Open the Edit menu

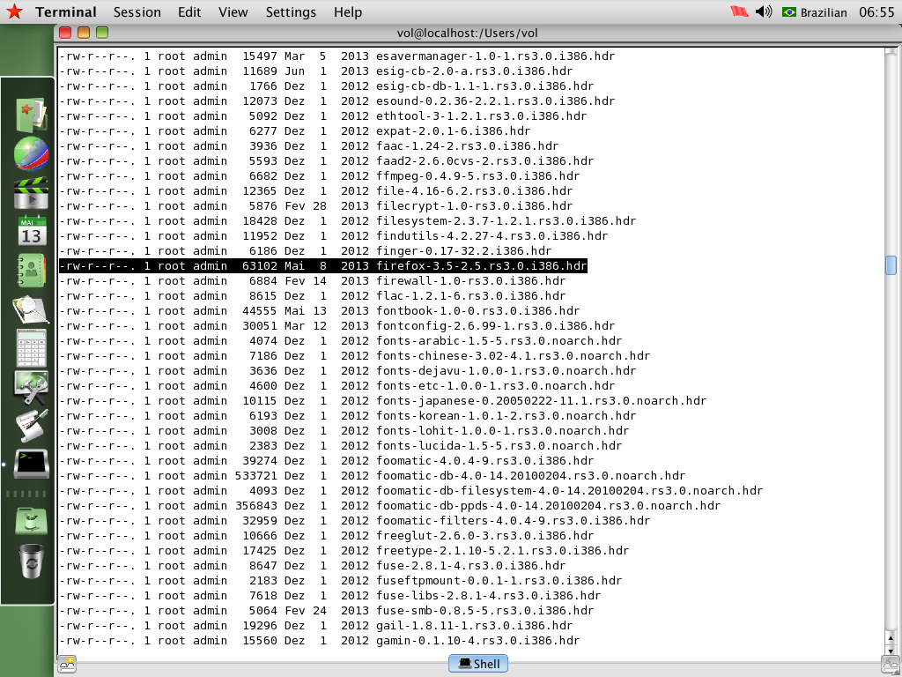189,12
